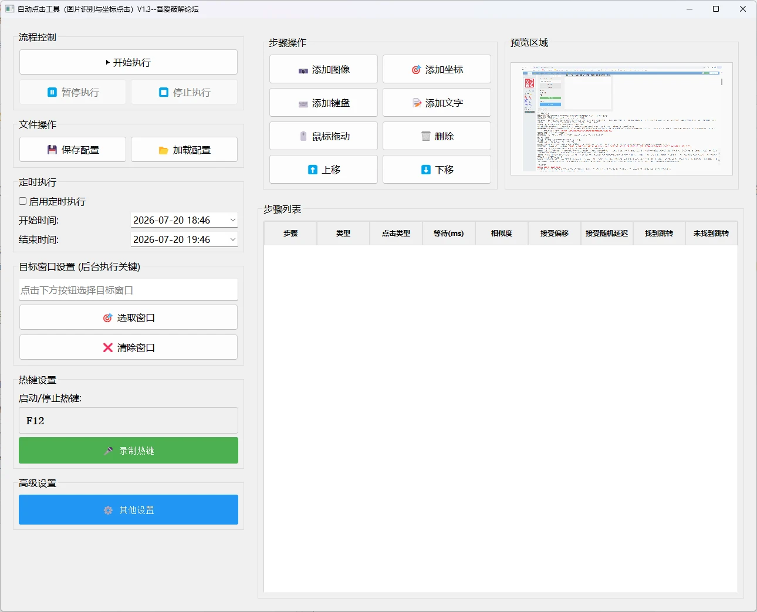
Task: Click the 找到跳转 column header
Action: click(659, 233)
